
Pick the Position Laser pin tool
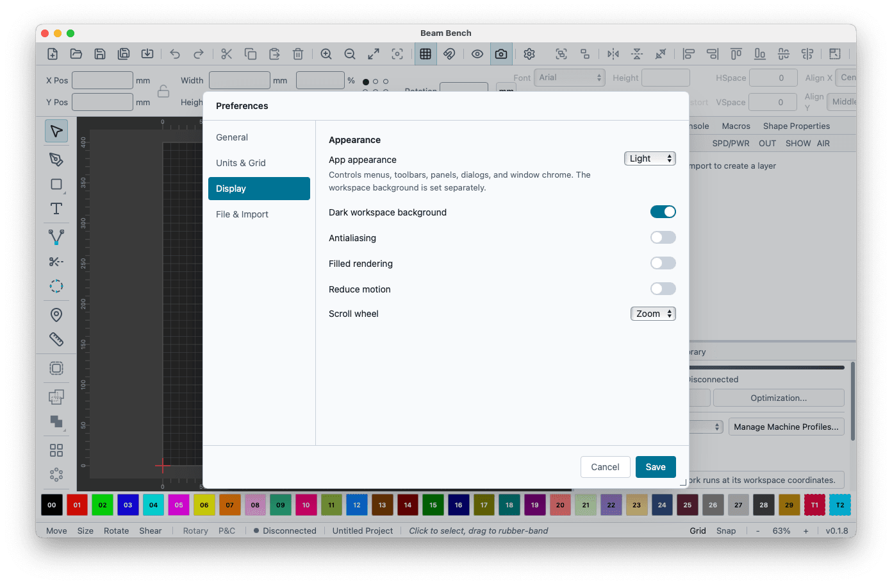[56, 314]
